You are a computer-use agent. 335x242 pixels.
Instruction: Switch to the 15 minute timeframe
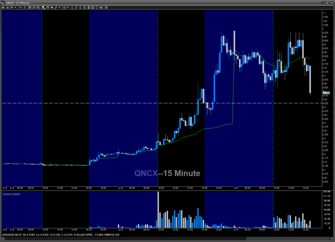pyautogui.click(x=84, y=8)
